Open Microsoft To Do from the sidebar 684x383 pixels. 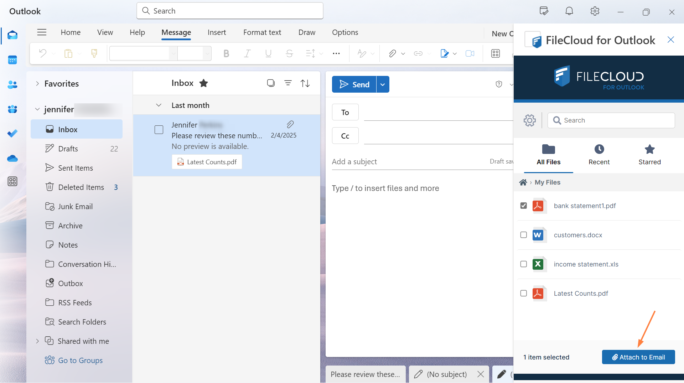[12, 133]
